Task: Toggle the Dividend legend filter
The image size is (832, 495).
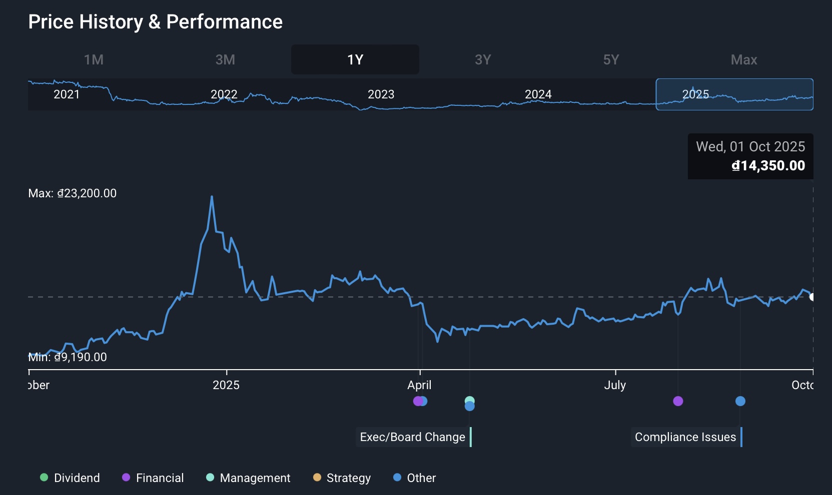Action: [70, 478]
